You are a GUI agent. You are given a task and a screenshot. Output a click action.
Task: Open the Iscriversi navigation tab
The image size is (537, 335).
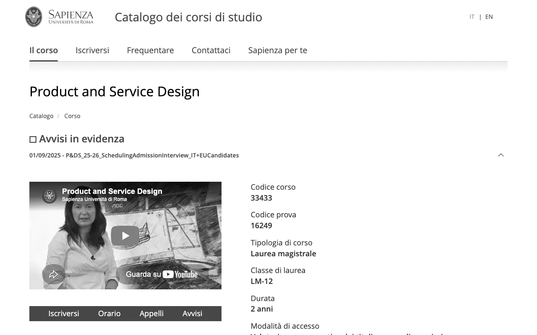tap(92, 50)
